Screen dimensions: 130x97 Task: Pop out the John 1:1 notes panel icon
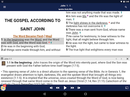(2, 59)
